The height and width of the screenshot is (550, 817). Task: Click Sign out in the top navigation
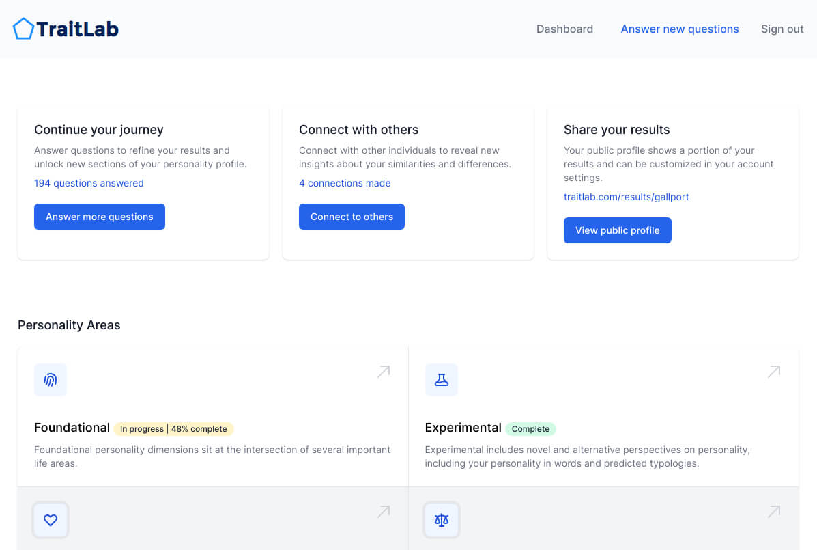pyautogui.click(x=782, y=29)
